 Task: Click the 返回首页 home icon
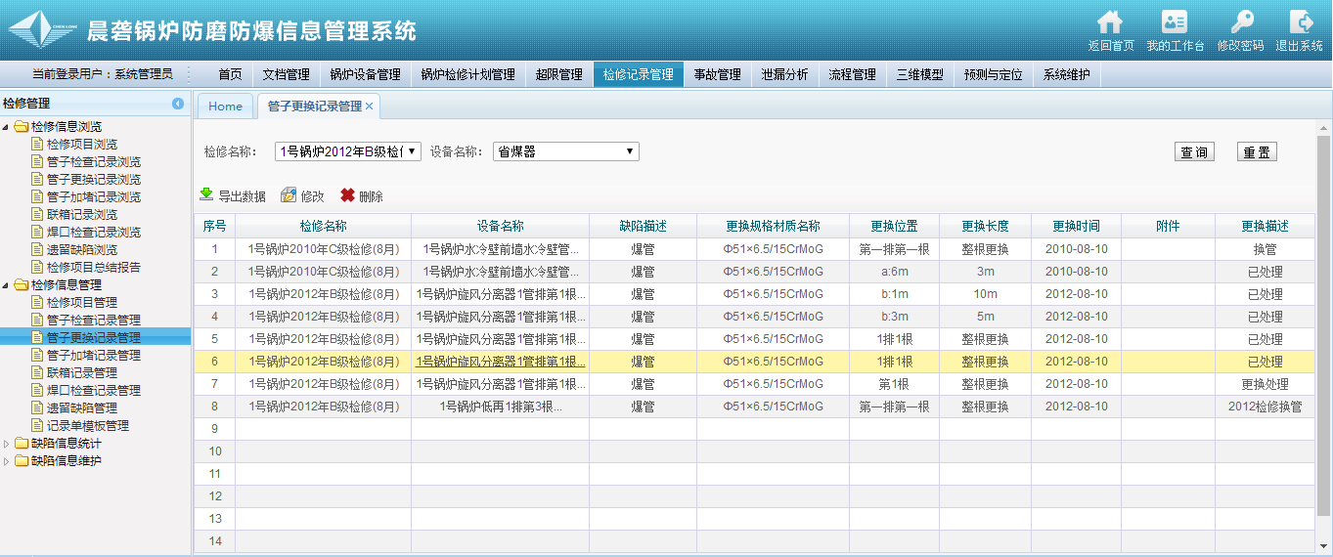click(x=1110, y=22)
